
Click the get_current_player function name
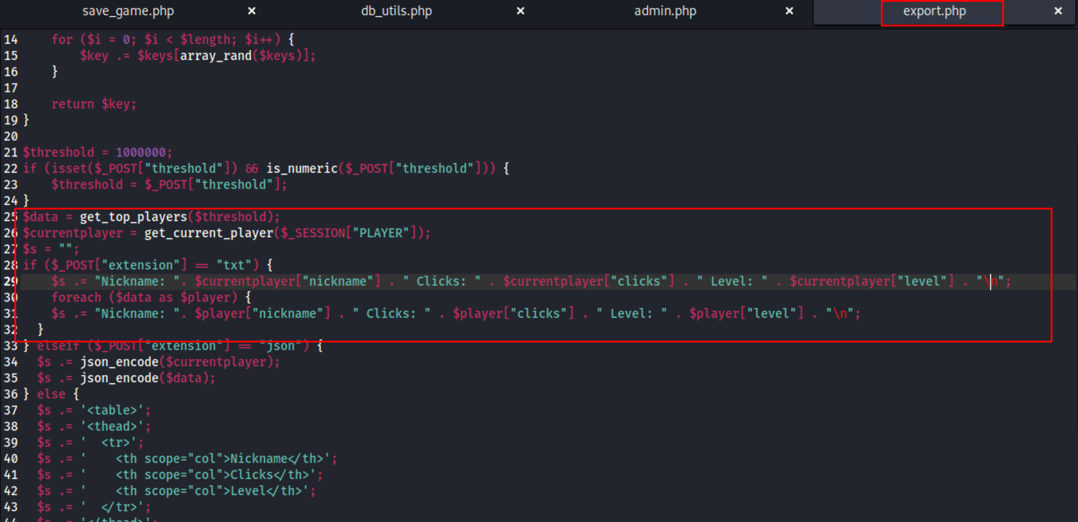(x=208, y=233)
